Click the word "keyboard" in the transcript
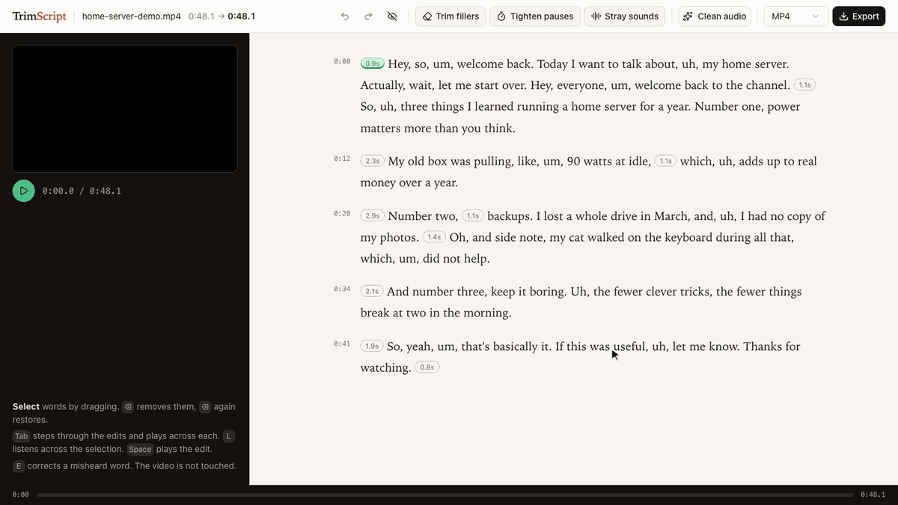This screenshot has width=898, height=505. click(x=687, y=237)
